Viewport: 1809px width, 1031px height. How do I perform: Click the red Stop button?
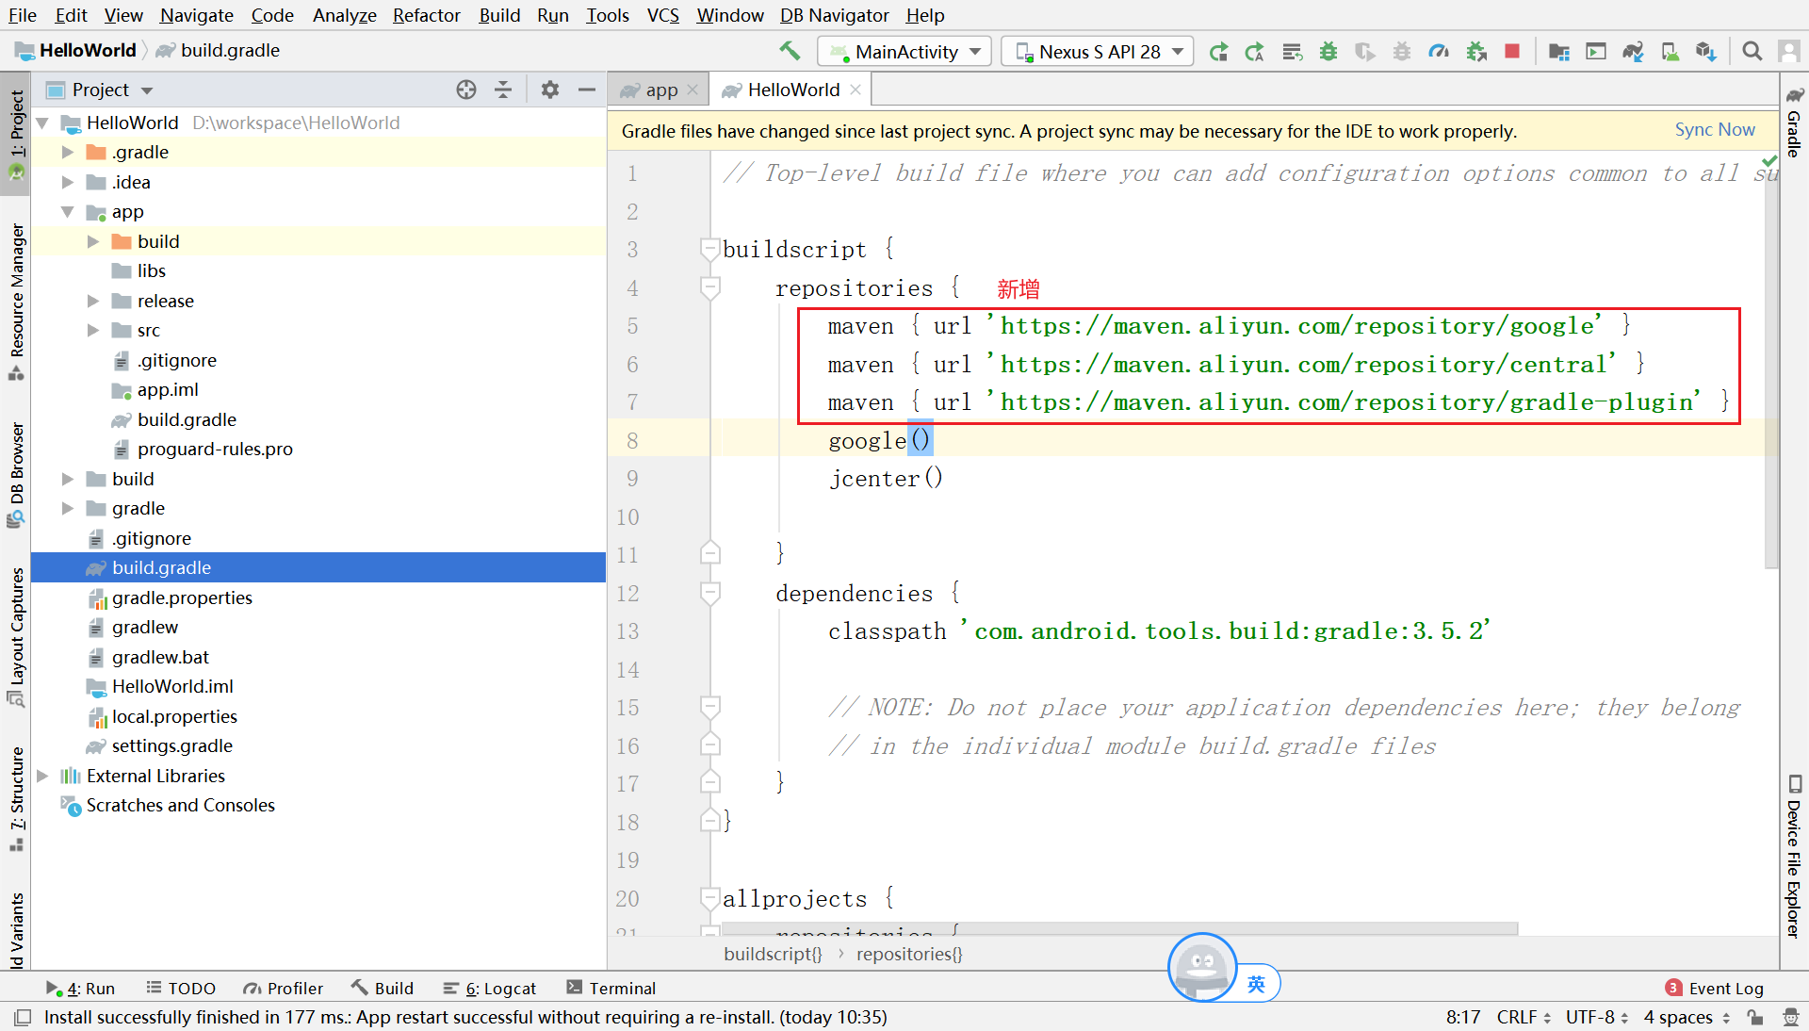(1512, 51)
